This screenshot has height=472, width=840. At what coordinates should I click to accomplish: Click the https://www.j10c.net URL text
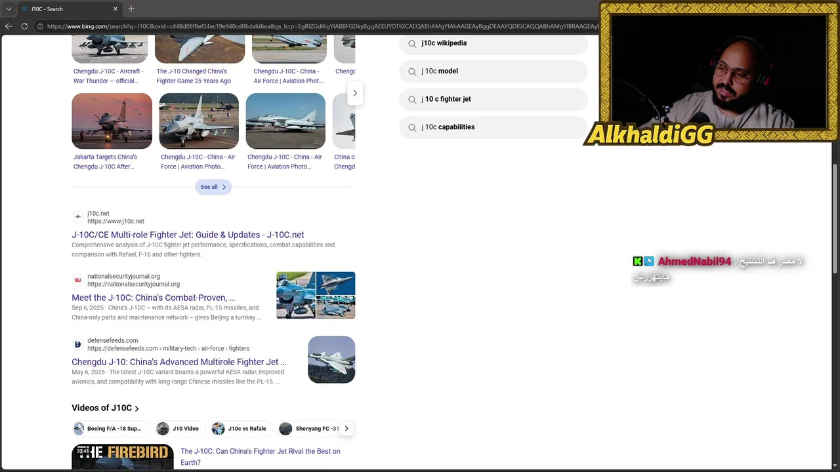pyautogui.click(x=115, y=222)
